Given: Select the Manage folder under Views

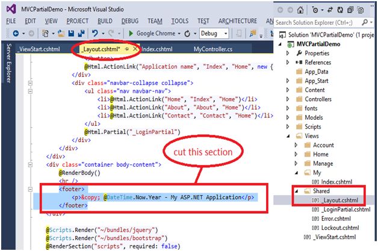Looking at the screenshot, I should coord(323,164).
